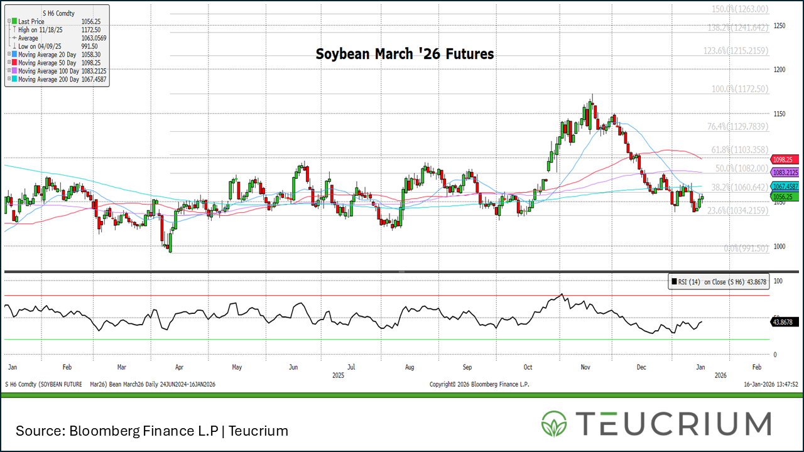Expand the Last Price legend node
Image resolution: width=804 pixels, height=452 pixels.
click(x=8, y=21)
